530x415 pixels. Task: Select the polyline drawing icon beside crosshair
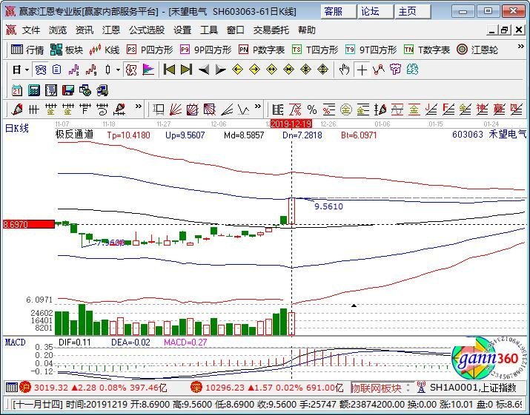pos(379,70)
